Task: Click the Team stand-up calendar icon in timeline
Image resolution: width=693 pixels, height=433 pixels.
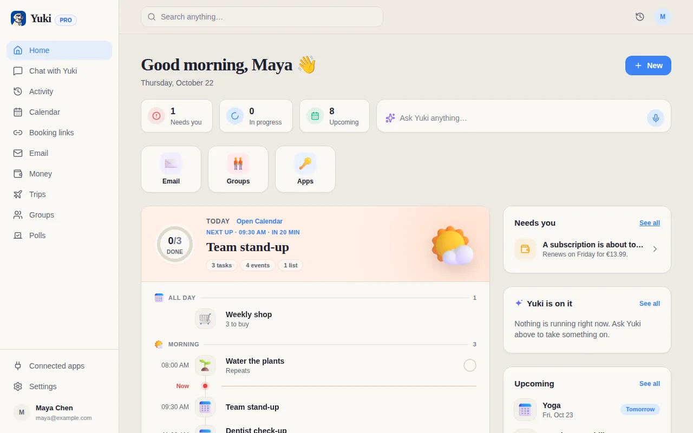Action: pos(205,407)
